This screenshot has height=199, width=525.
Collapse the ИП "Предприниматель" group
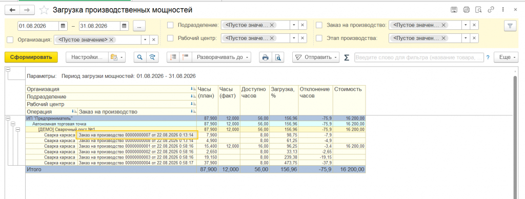(8, 118)
